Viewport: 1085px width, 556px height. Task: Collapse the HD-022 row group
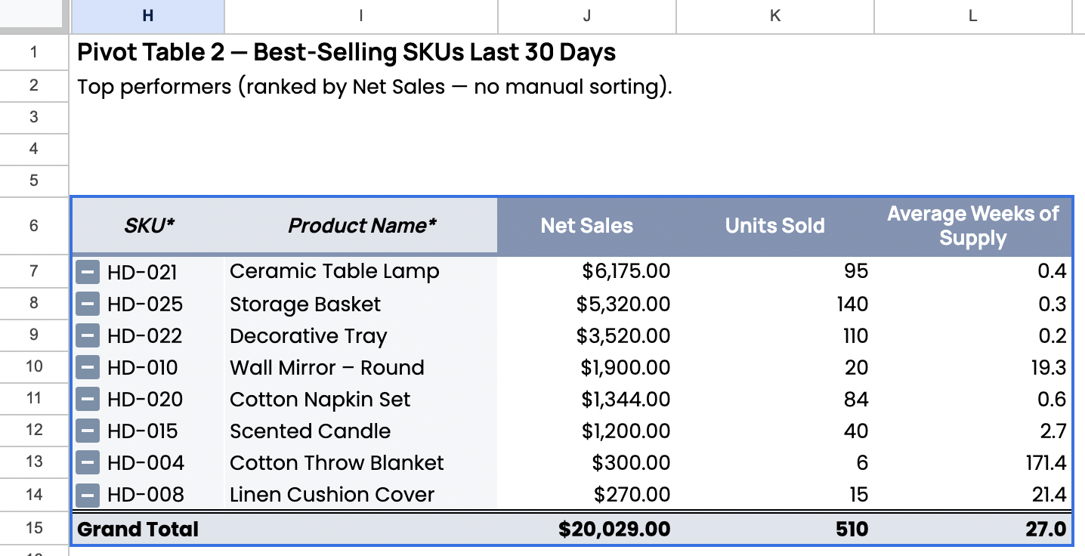tap(88, 335)
